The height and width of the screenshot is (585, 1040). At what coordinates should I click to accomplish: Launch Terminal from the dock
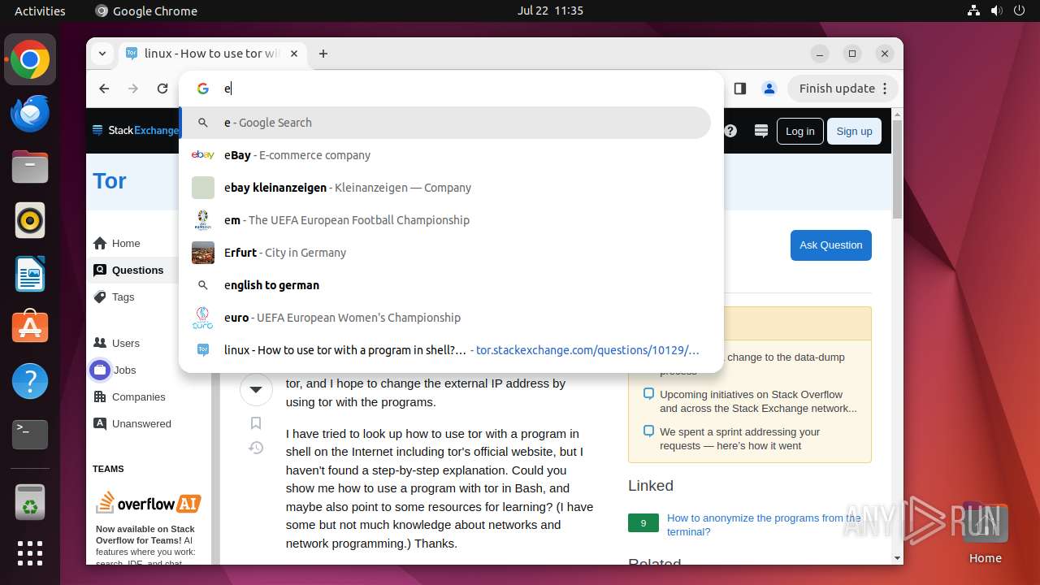(30, 435)
